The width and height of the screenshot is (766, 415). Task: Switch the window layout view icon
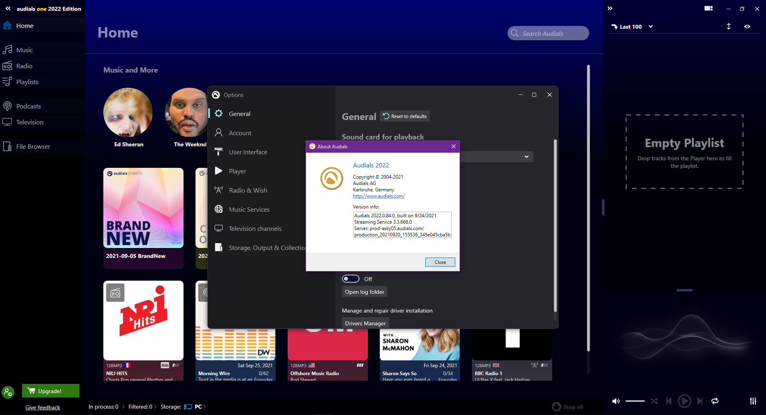[709, 8]
